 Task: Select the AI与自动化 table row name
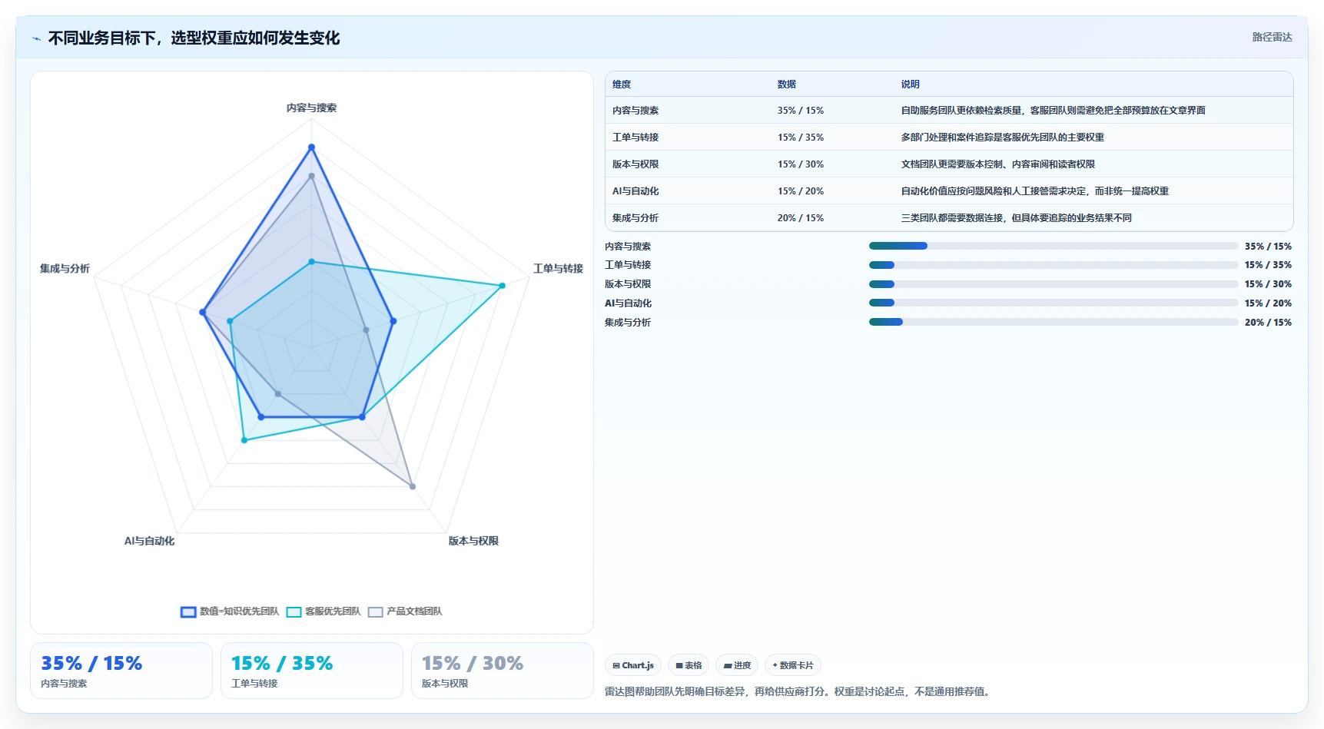[635, 191]
